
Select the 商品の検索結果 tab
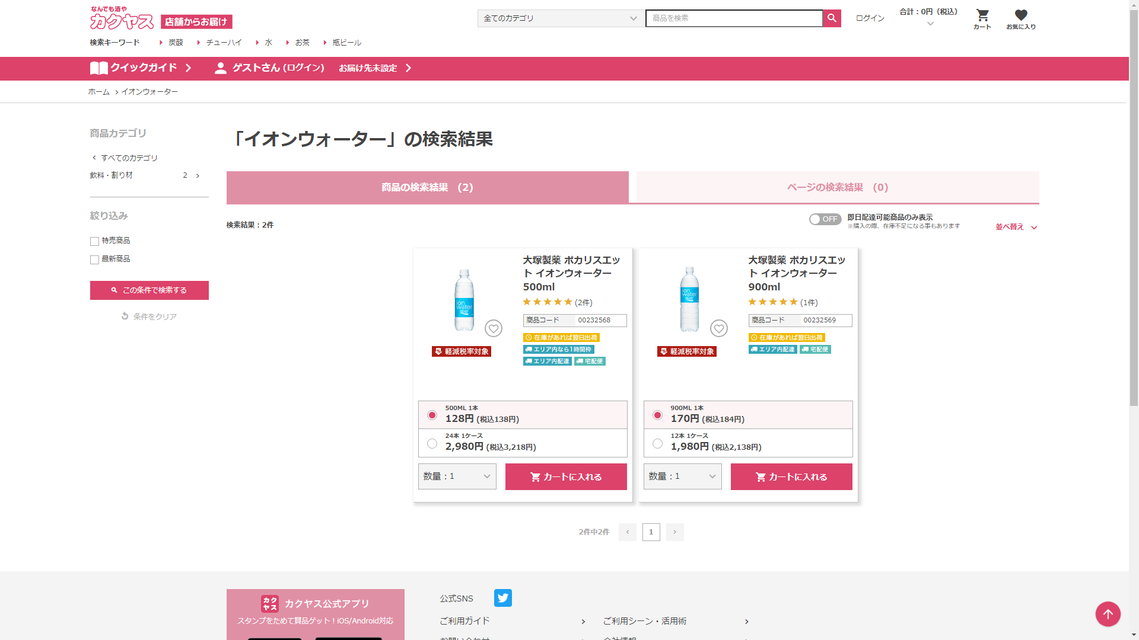(427, 187)
